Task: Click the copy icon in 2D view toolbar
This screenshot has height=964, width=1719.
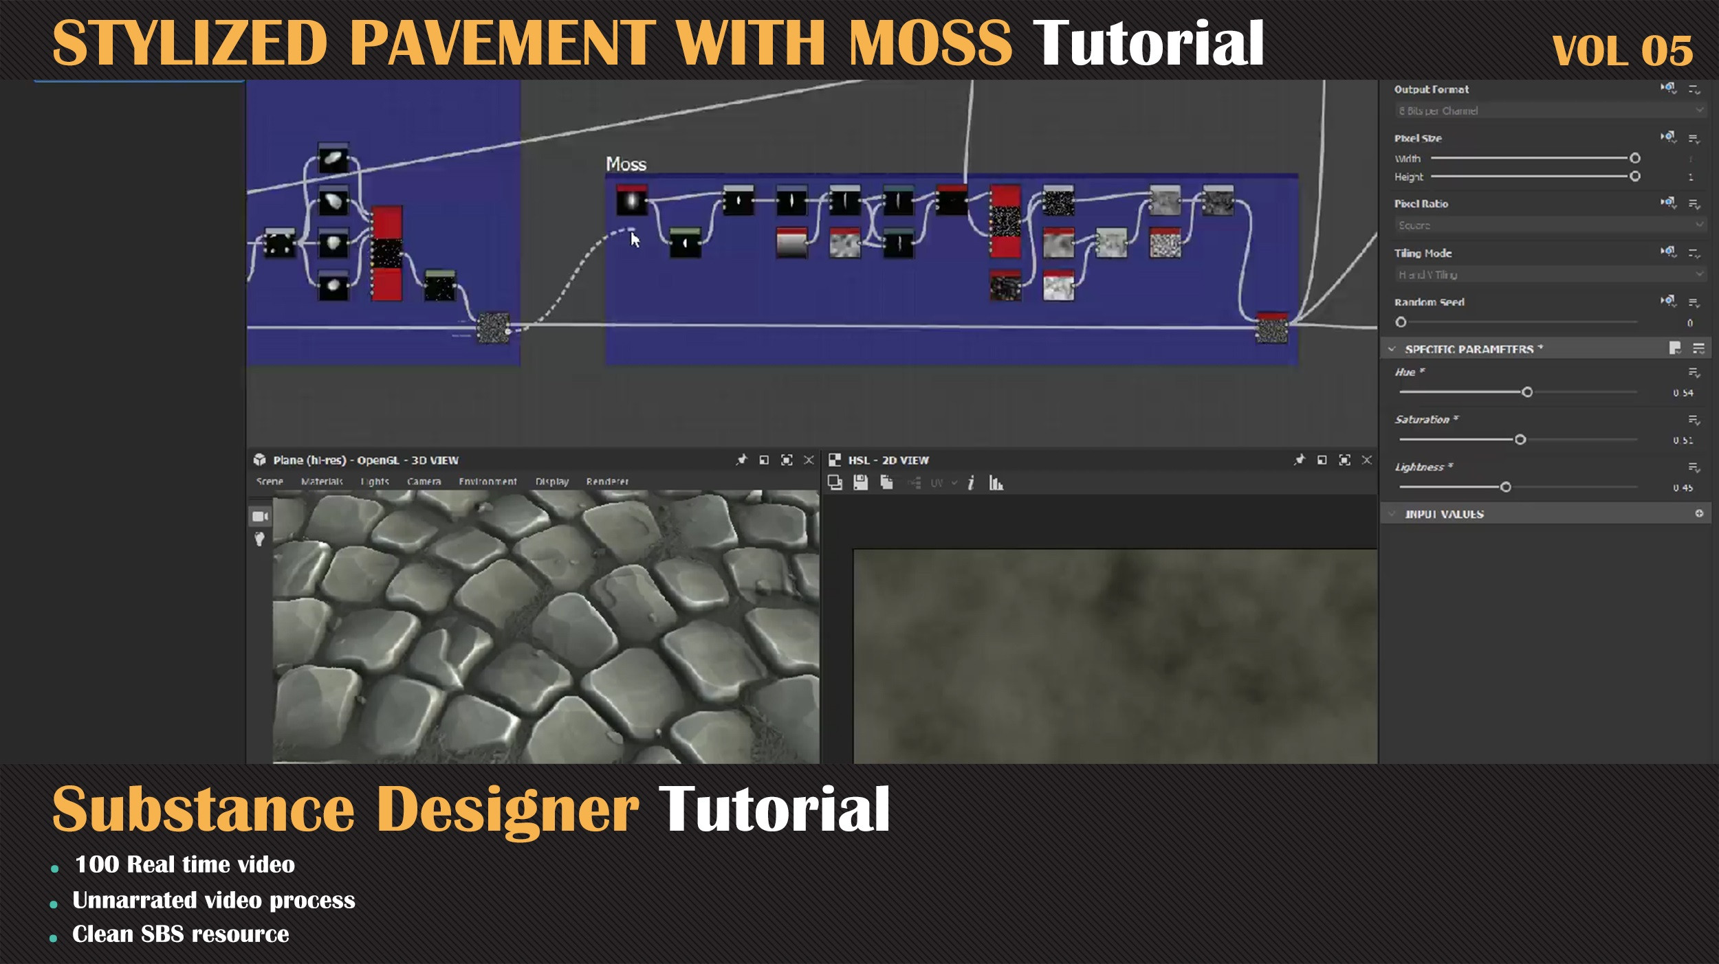Action: (887, 482)
